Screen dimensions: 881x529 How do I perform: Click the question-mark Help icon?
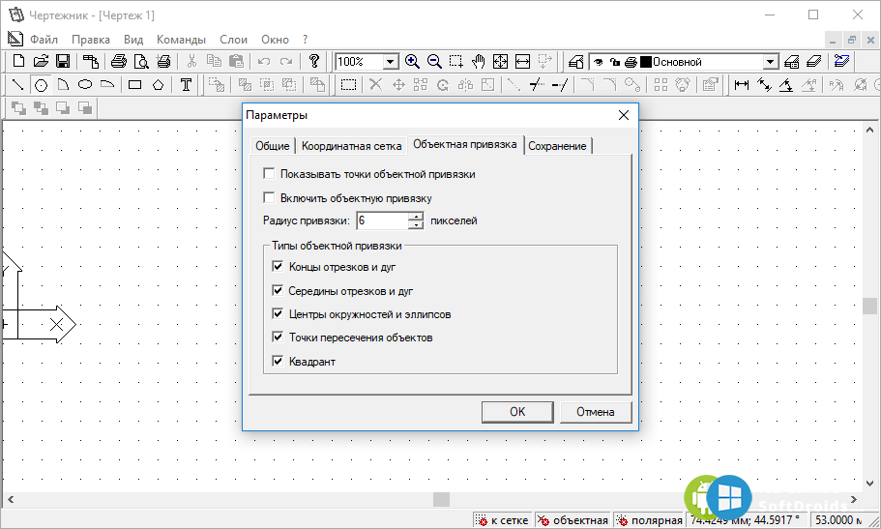click(x=314, y=61)
